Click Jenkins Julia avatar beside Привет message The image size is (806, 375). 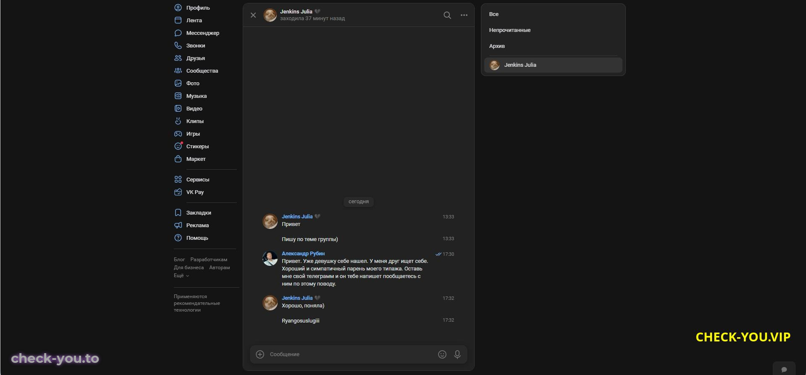coord(270,221)
